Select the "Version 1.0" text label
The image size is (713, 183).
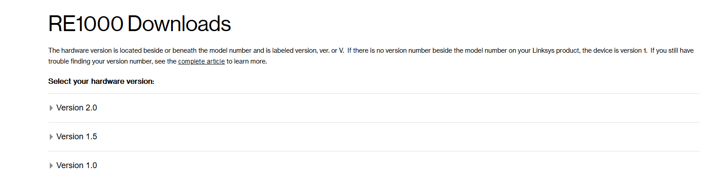[x=76, y=165]
